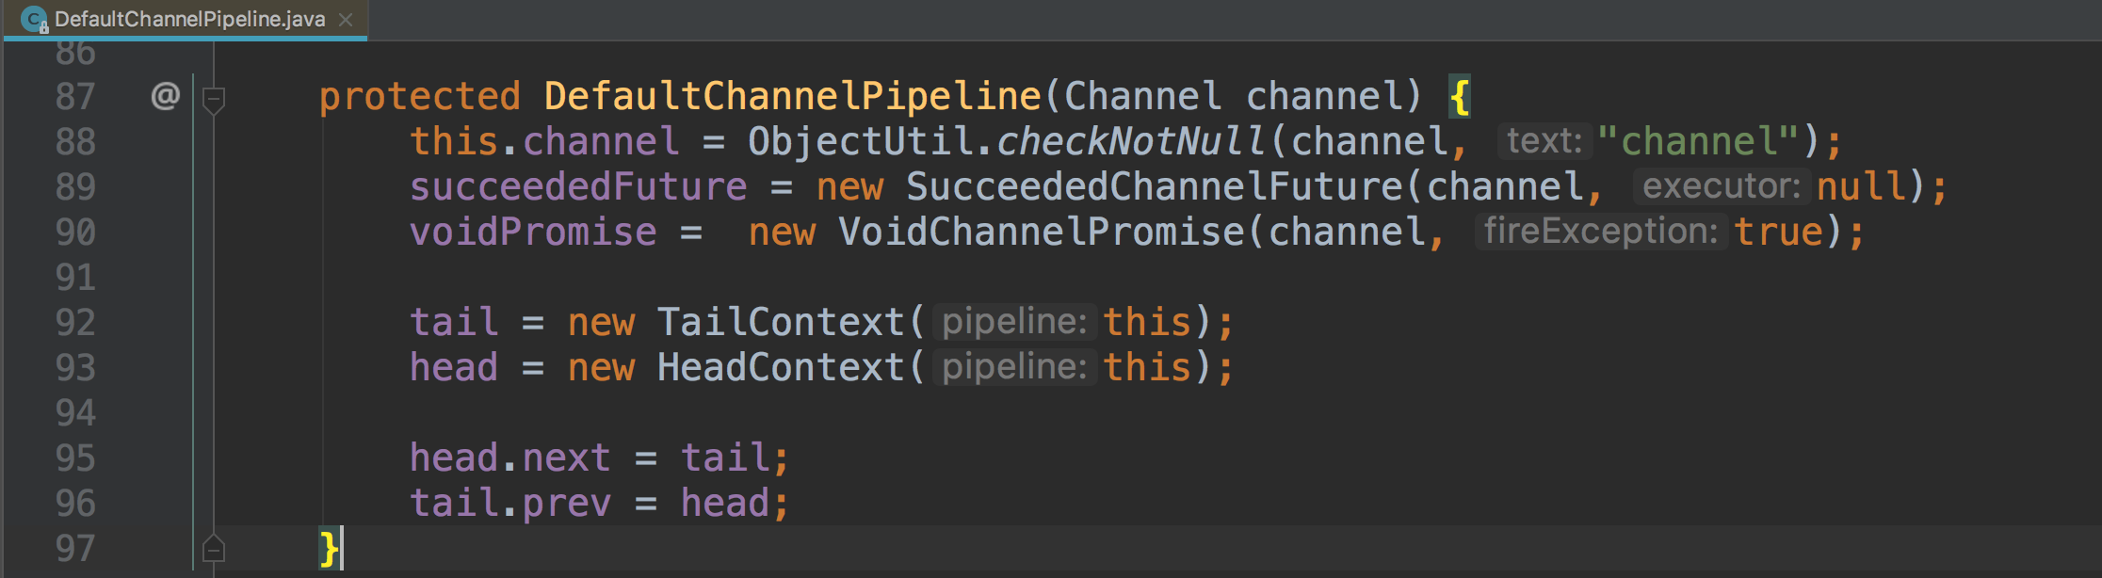Click the VoidChannelPromise class name

coord(1042,232)
